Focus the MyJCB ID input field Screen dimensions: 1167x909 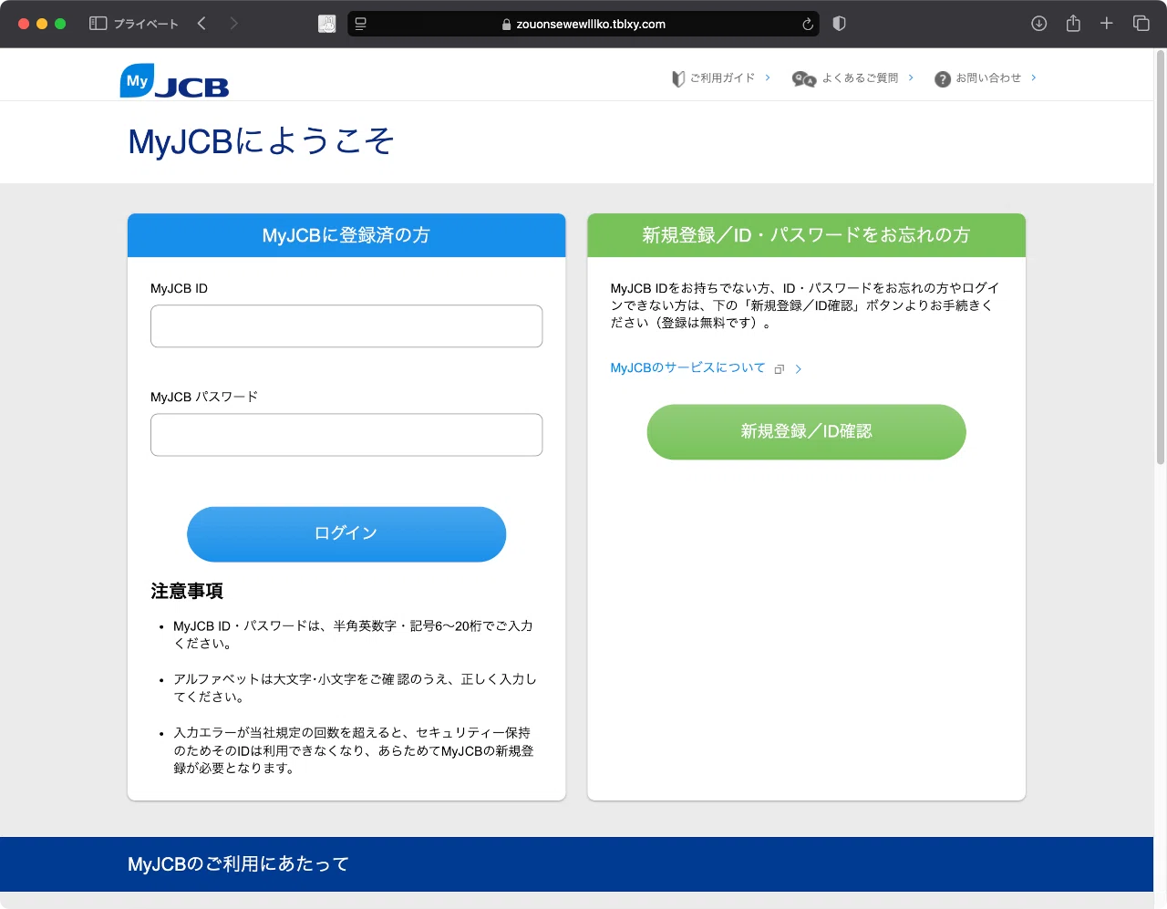click(346, 326)
